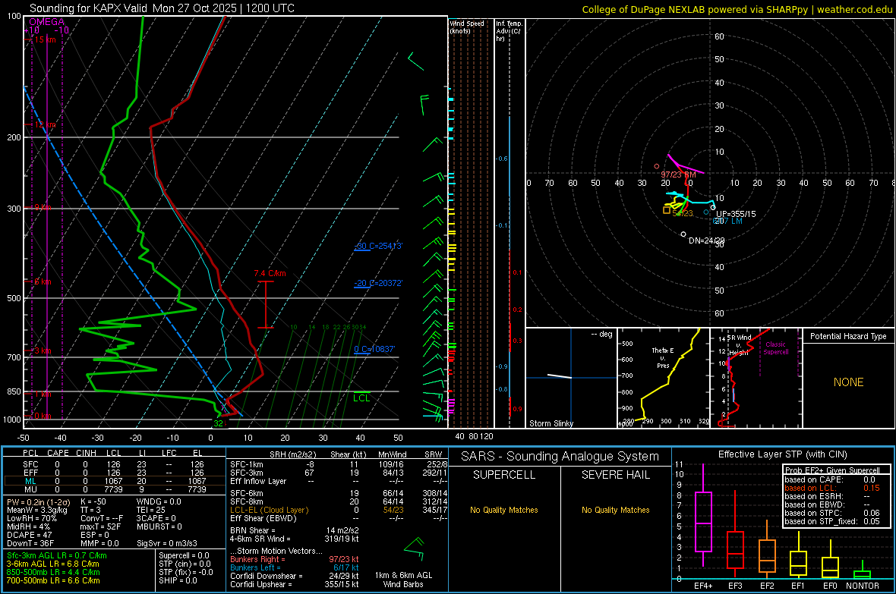Viewport: 896px width, 594px height.
Task: Click the PW = 0.2in value
Action: click(x=38, y=501)
